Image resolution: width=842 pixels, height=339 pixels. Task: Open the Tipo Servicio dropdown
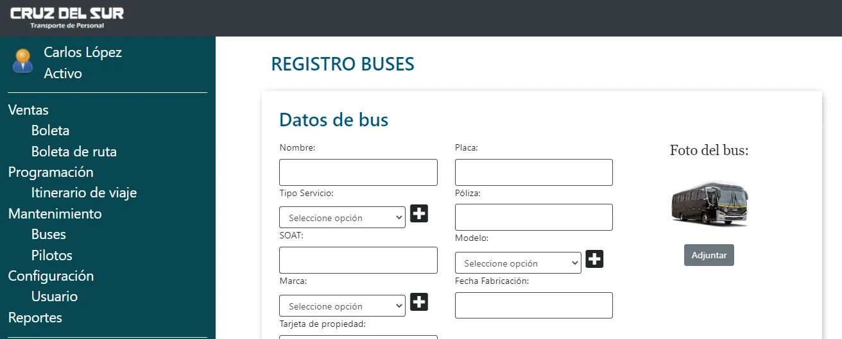(342, 217)
